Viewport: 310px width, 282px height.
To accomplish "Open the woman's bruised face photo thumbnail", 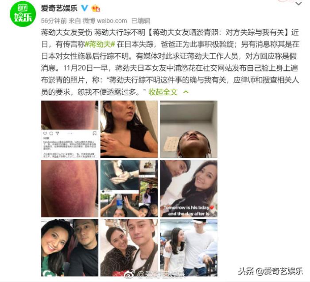I will tap(129, 129).
